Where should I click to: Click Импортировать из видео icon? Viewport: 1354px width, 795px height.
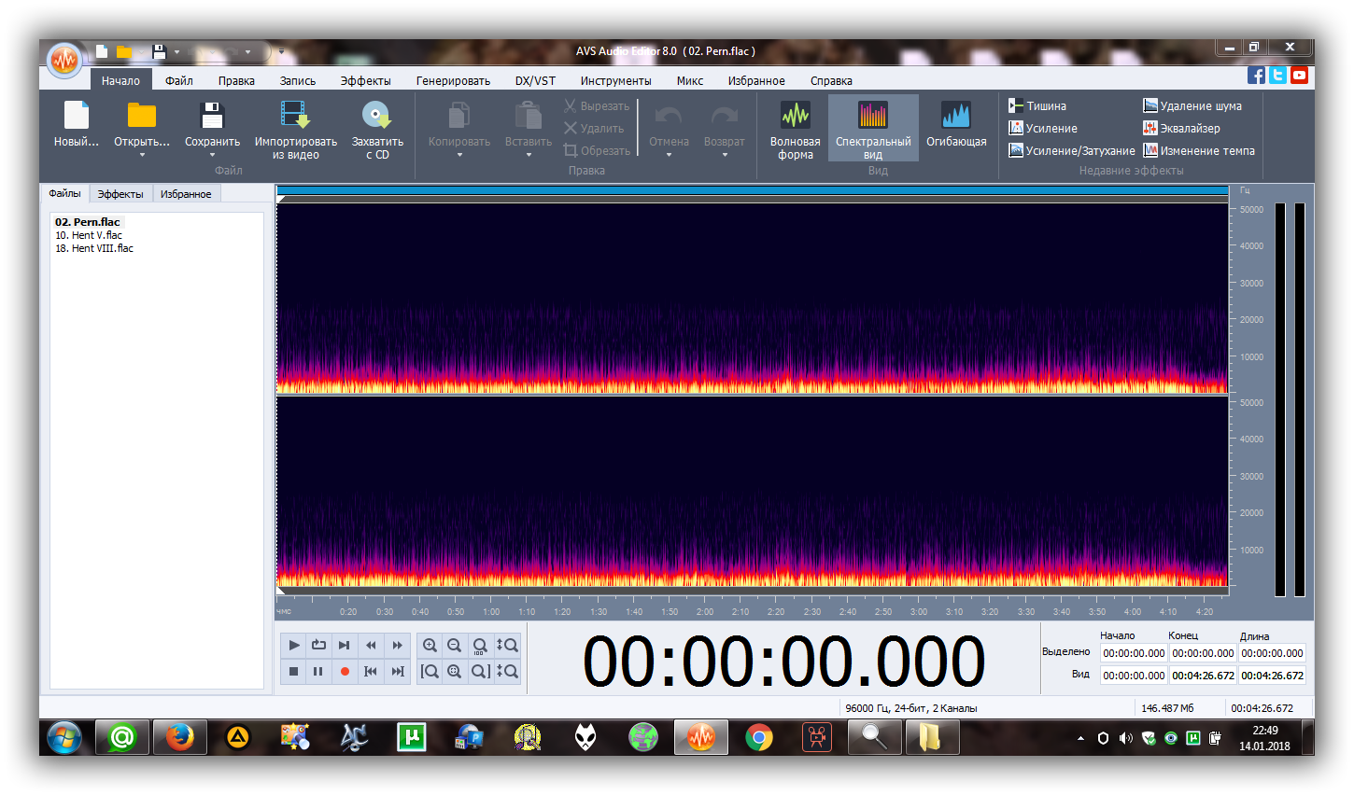coord(295,115)
